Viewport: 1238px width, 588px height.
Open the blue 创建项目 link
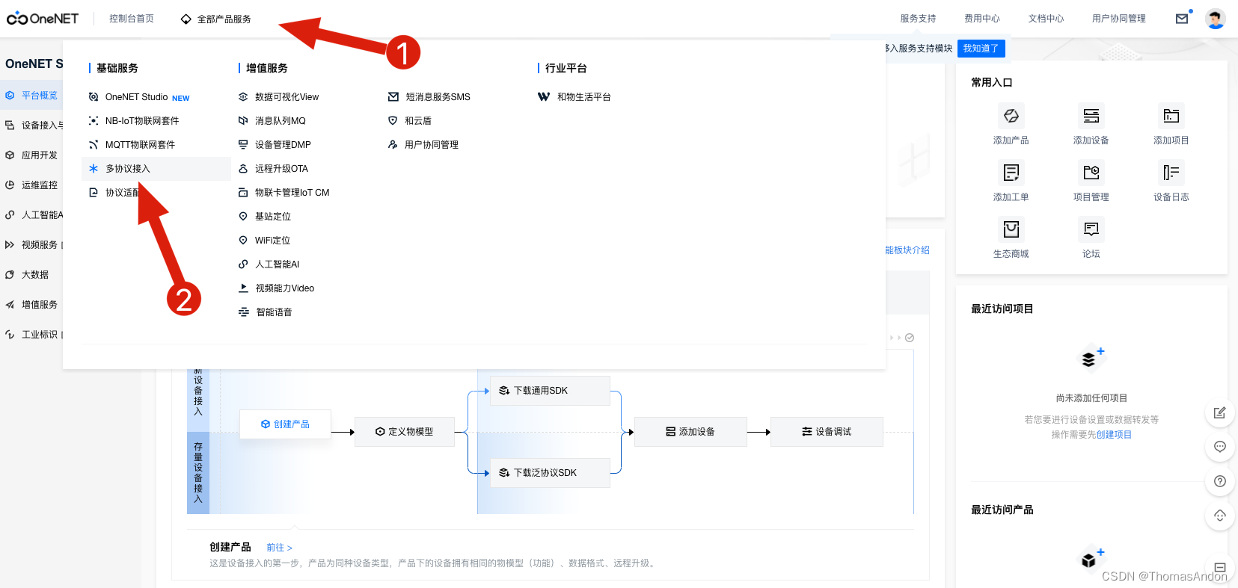[x=1114, y=435]
